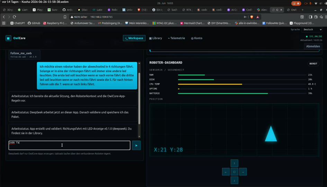Click the RAM usage bar
The image size is (327, 187).
[x=242, y=75]
